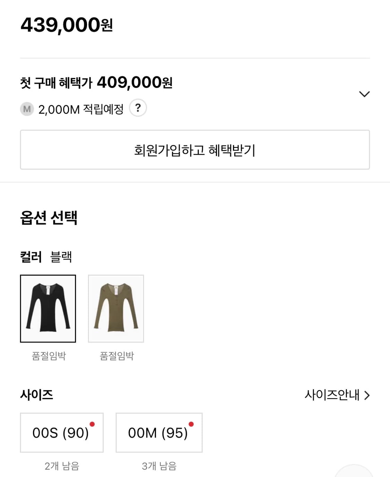Click the red dot on 00S (90)
The height and width of the screenshot is (477, 390).
click(x=92, y=424)
